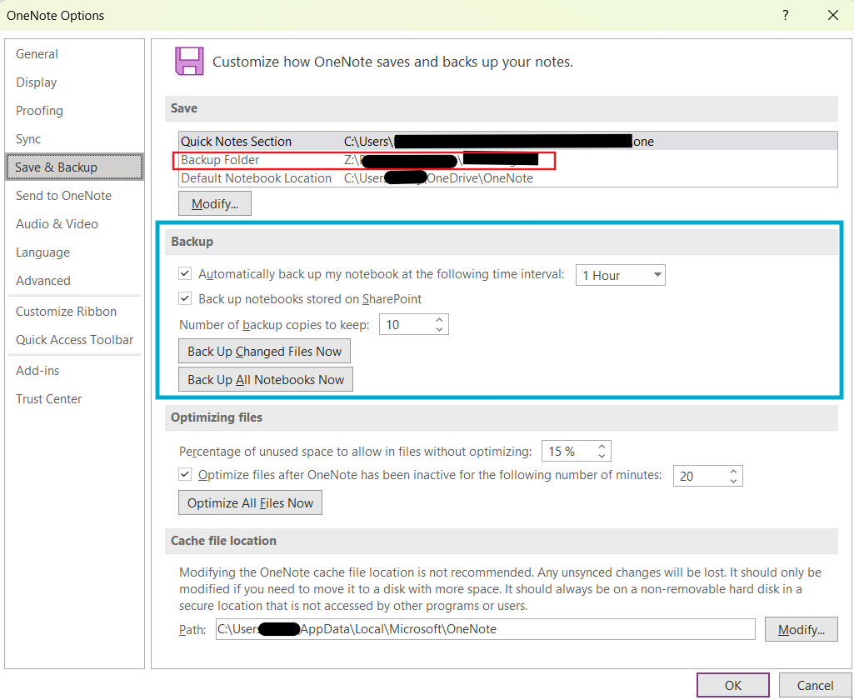The height and width of the screenshot is (700, 854).
Task: Dismiss dialog with Cancel button
Action: pos(815,685)
